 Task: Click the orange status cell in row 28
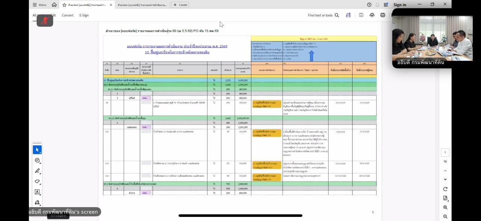pyautogui.click(x=267, y=104)
